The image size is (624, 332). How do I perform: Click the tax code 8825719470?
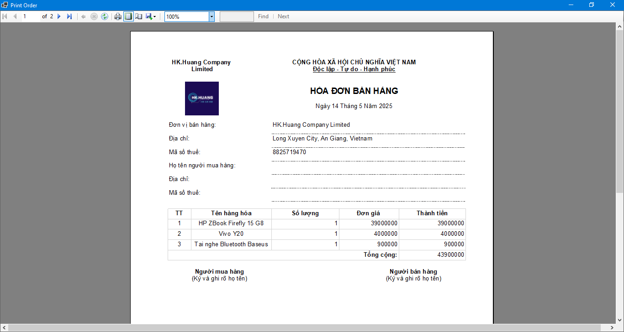pos(289,152)
